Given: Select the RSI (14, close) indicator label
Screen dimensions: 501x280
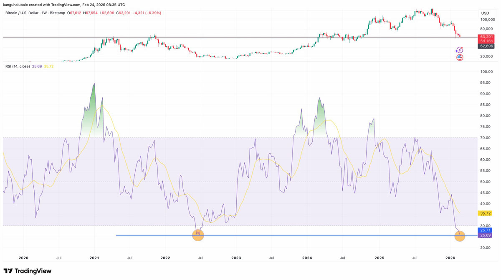Looking at the screenshot, I should 18,66.
